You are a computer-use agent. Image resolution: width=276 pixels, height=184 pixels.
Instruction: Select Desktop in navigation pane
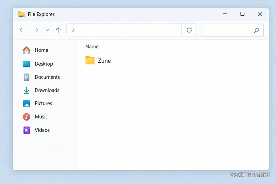(44, 64)
